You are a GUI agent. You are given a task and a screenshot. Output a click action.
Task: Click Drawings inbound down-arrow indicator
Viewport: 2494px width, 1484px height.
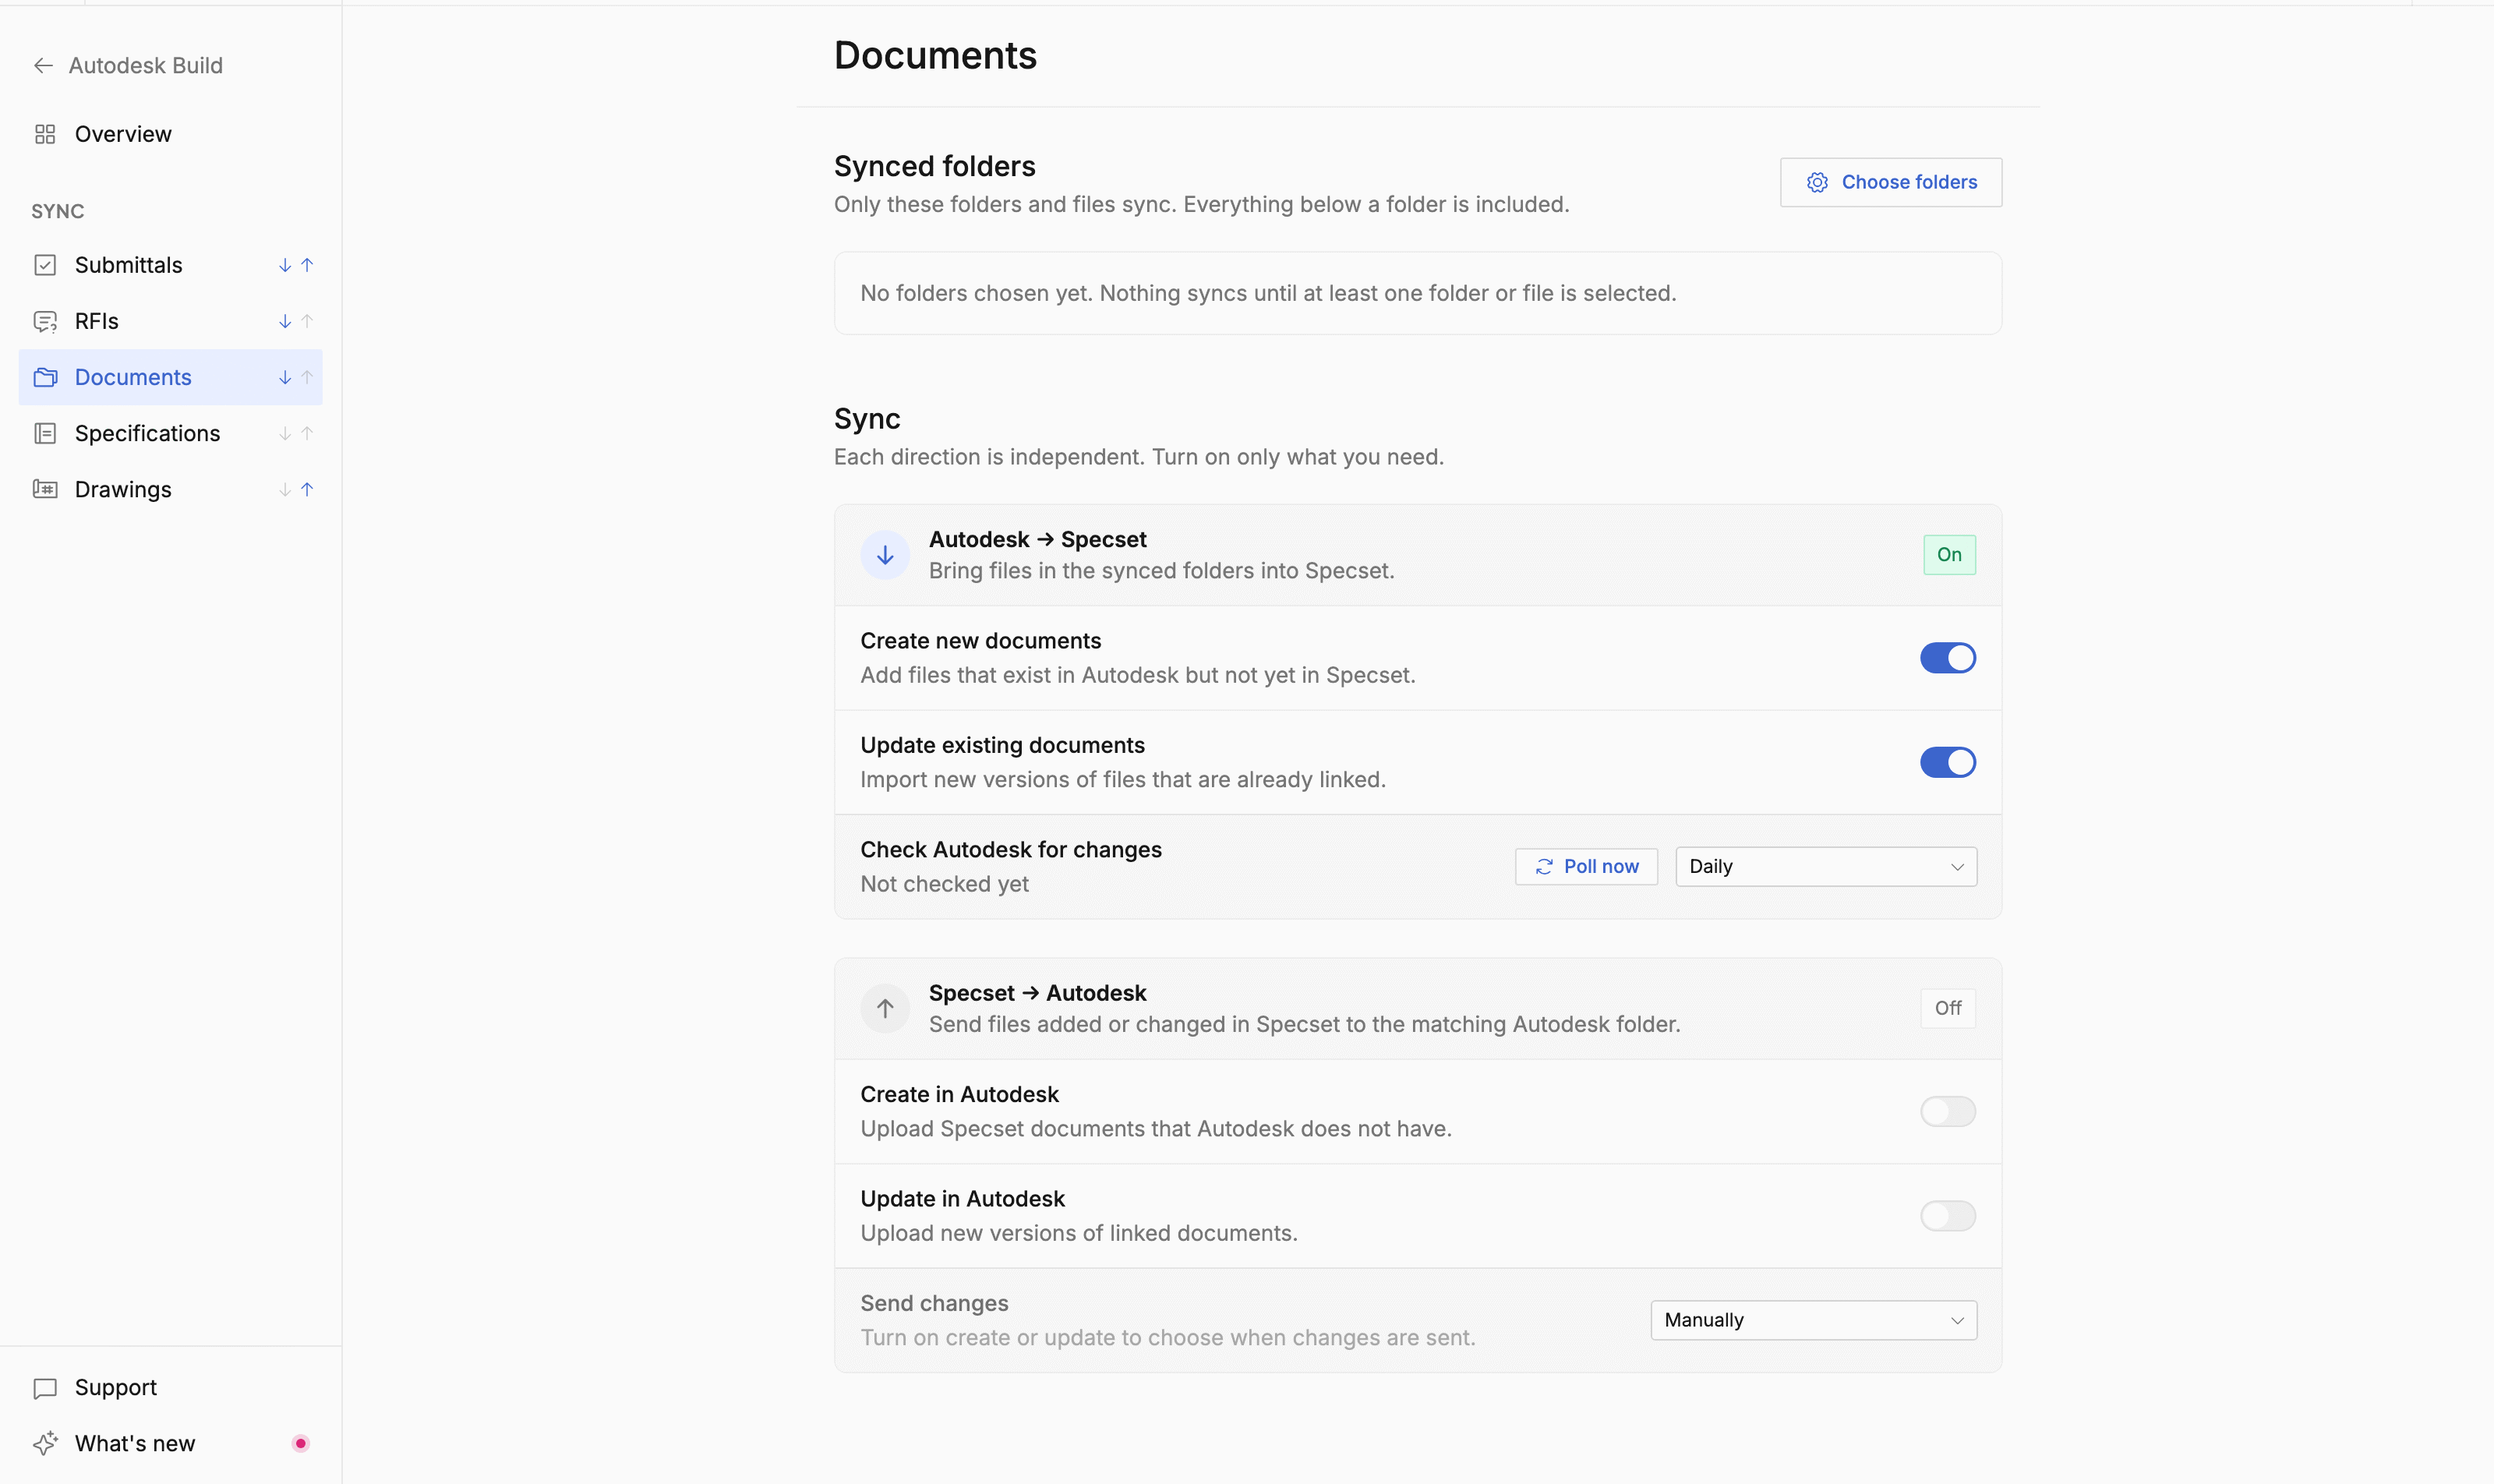coord(285,489)
